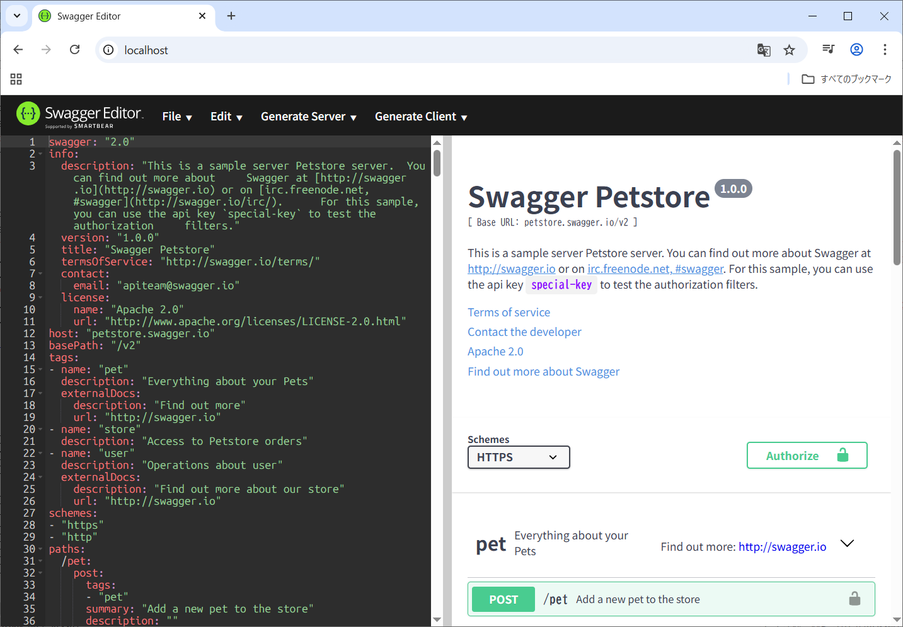The width and height of the screenshot is (903, 627).
Task: Open the Terms of service link
Action: [509, 313]
